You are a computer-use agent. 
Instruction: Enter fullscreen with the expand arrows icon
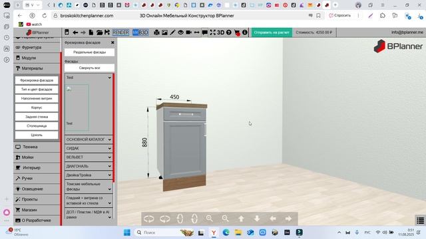tap(212, 33)
